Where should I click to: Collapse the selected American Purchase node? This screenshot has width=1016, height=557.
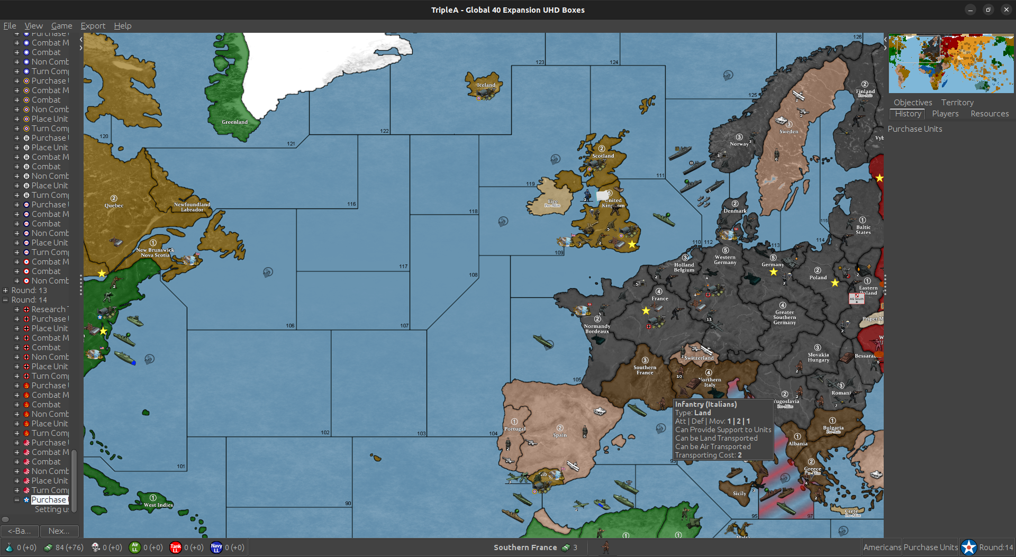tap(16, 500)
